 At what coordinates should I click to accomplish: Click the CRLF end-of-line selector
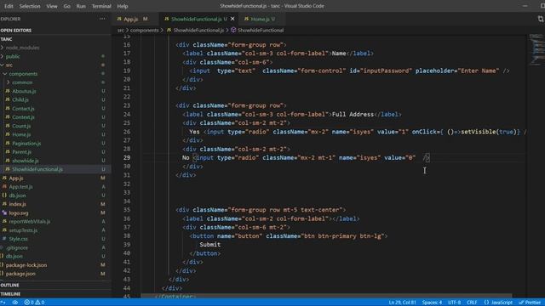[x=472, y=303]
